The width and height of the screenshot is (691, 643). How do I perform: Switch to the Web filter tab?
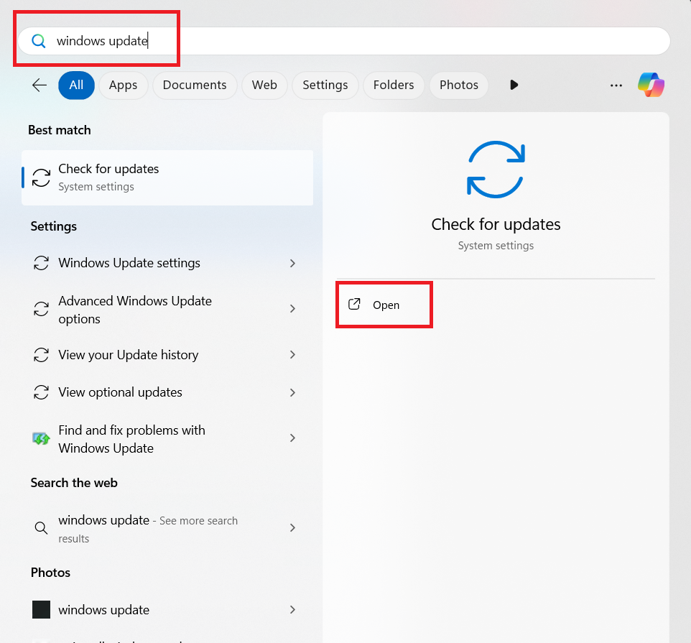pos(264,85)
